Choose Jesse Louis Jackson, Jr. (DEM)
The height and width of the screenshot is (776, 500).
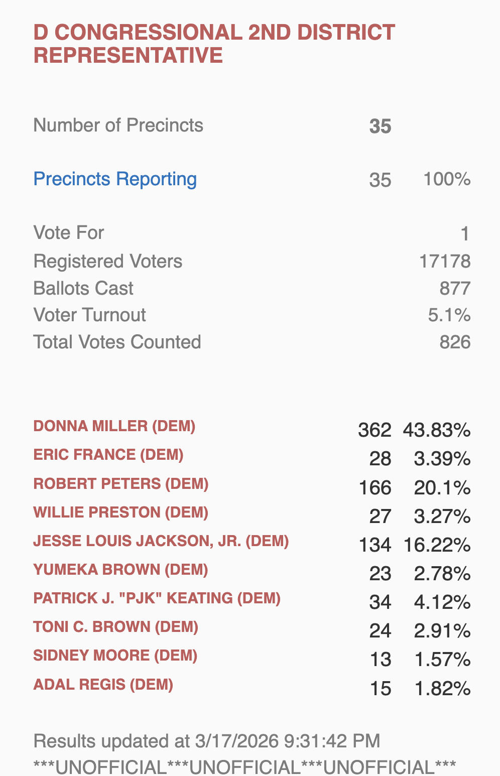point(161,541)
